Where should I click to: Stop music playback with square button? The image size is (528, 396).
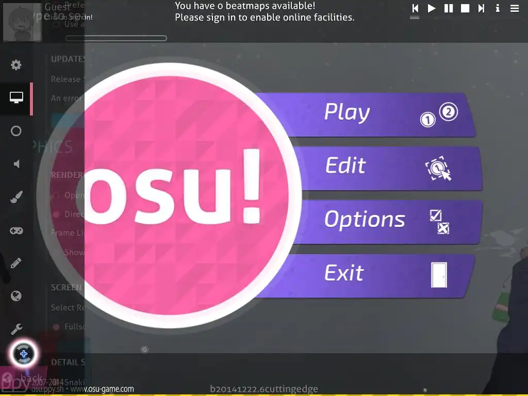[x=465, y=8]
